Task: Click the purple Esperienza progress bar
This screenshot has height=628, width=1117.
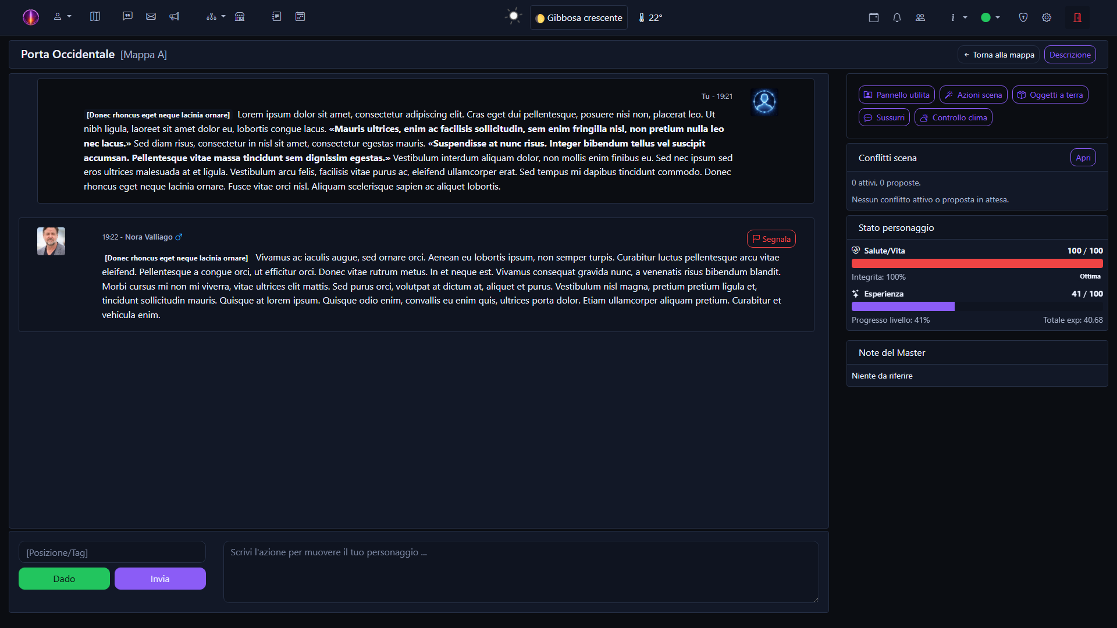Action: click(x=903, y=306)
